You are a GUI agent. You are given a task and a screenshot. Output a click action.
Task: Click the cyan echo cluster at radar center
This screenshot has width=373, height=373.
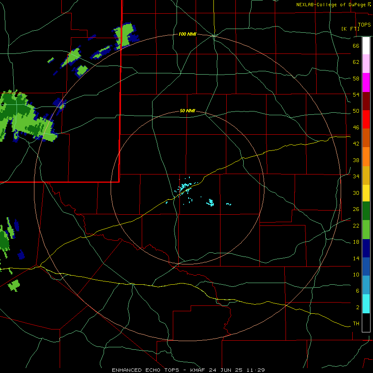(184, 187)
